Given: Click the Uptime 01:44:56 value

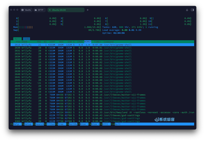Looking at the screenshot, I should [119, 33].
